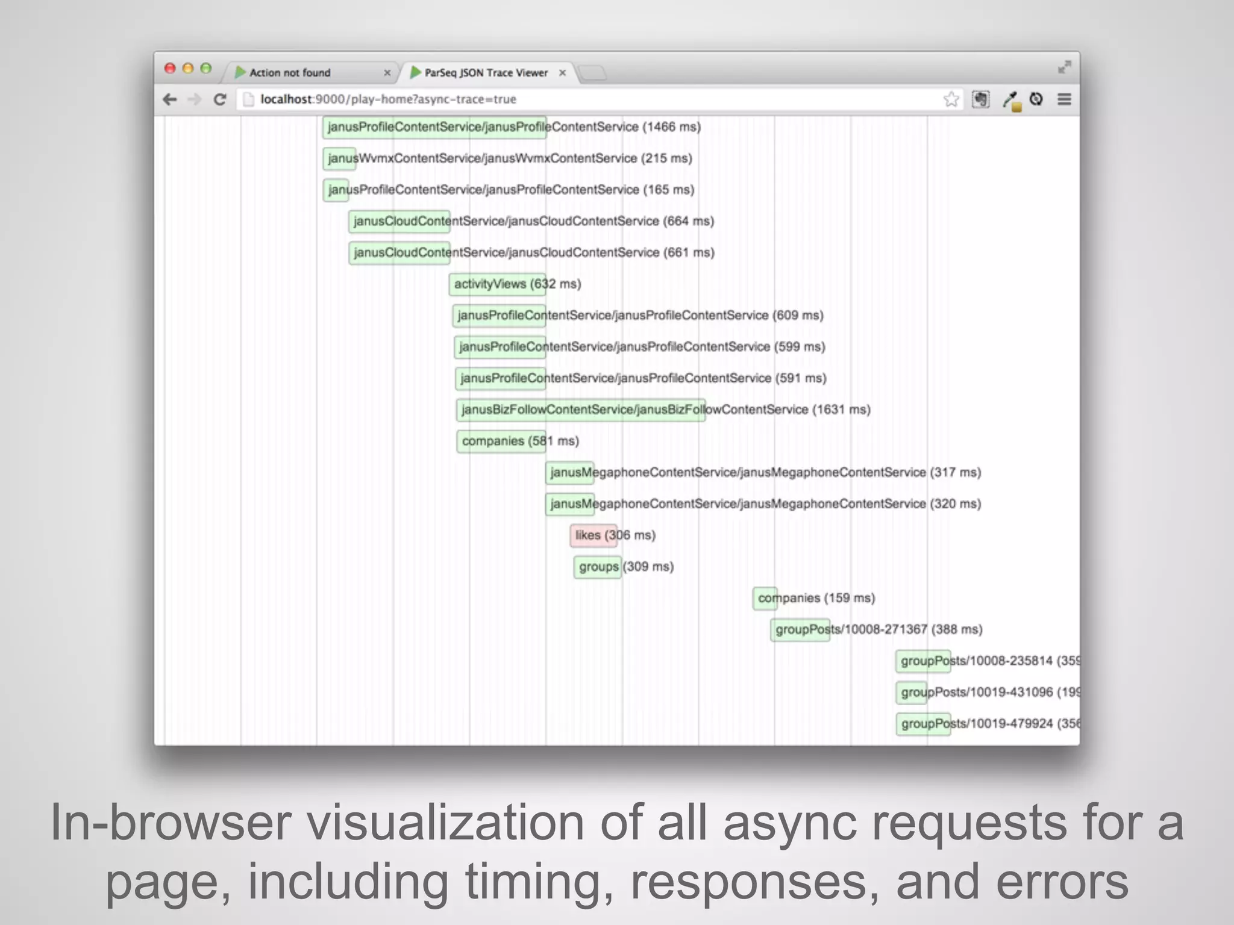Enter fullscreen with the expand arrows icon
The image size is (1234, 925).
(x=1064, y=67)
